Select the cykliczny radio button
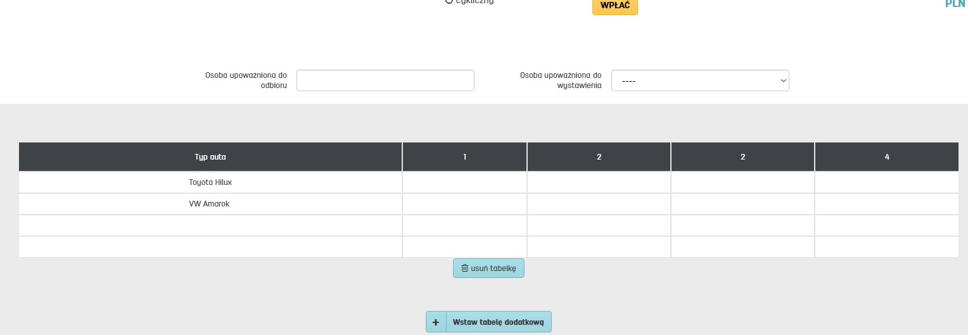Image resolution: width=968 pixels, height=335 pixels. tap(449, 2)
